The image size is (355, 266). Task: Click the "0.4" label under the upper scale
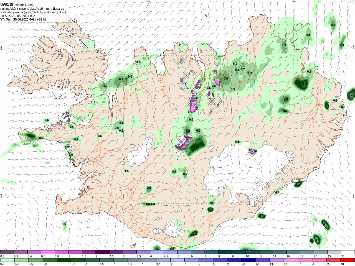(x=30, y=256)
